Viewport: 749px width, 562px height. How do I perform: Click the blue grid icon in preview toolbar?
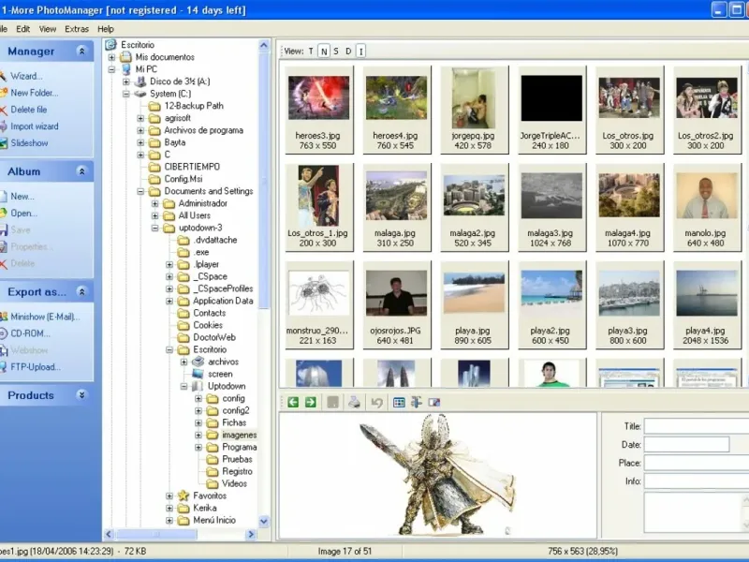click(400, 402)
